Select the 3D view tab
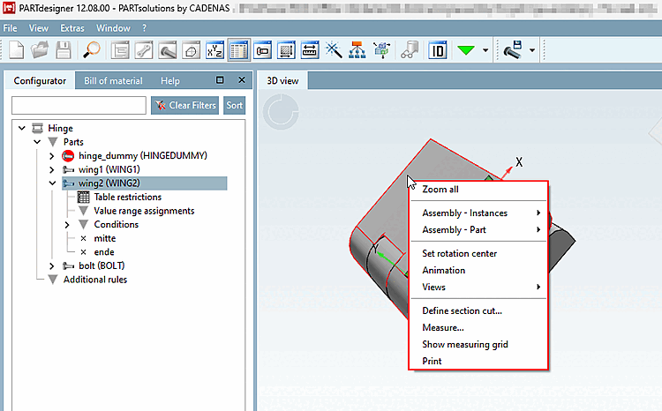662x411 pixels. [282, 80]
